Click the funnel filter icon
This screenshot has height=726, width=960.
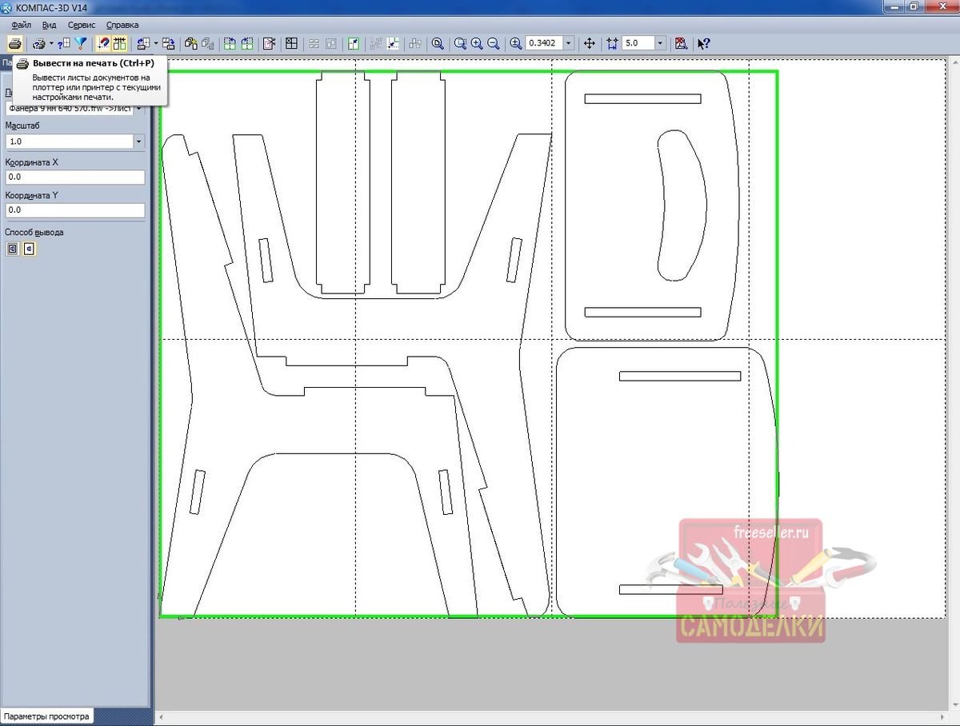pyautogui.click(x=81, y=43)
